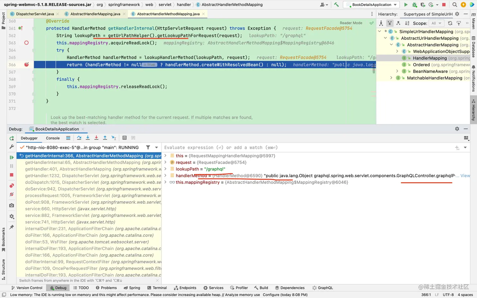Image resolution: width=477 pixels, height=298 pixels.
Task: Open the Version Control tool window
Action: pos(26,288)
